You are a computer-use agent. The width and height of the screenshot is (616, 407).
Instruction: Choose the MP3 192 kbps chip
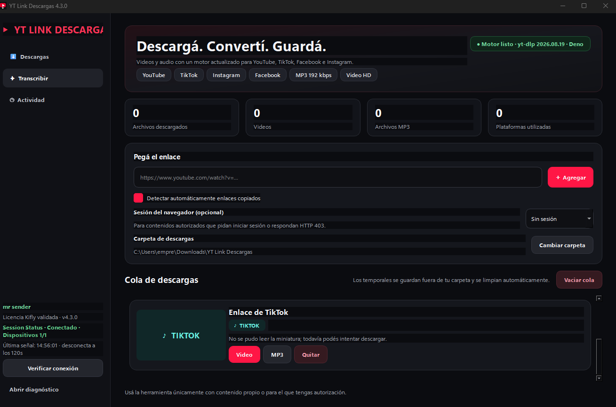(313, 75)
